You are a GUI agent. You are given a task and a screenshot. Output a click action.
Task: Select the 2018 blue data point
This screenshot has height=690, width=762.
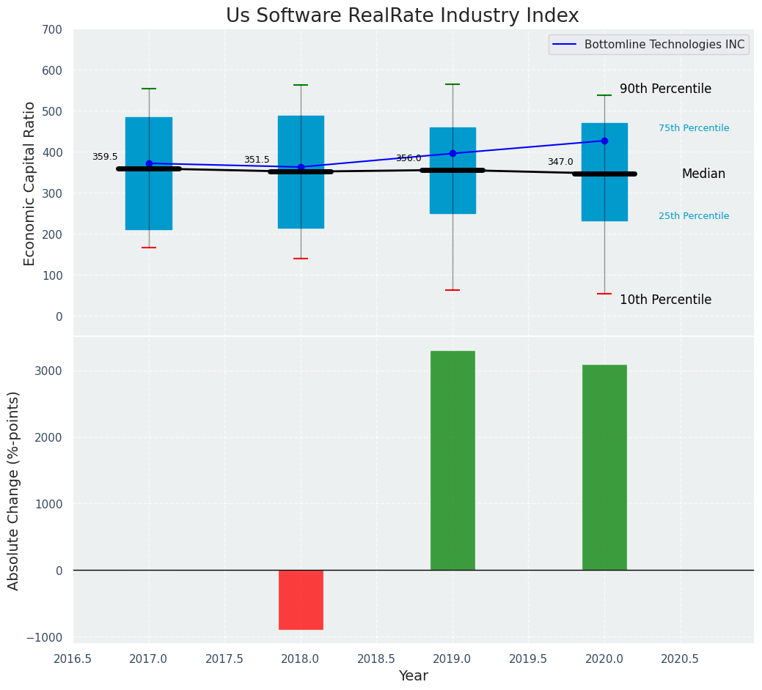301,167
